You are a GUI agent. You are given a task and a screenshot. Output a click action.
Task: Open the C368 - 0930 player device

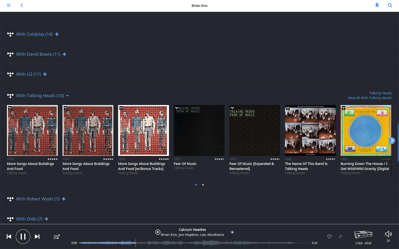pyautogui.click(x=363, y=234)
